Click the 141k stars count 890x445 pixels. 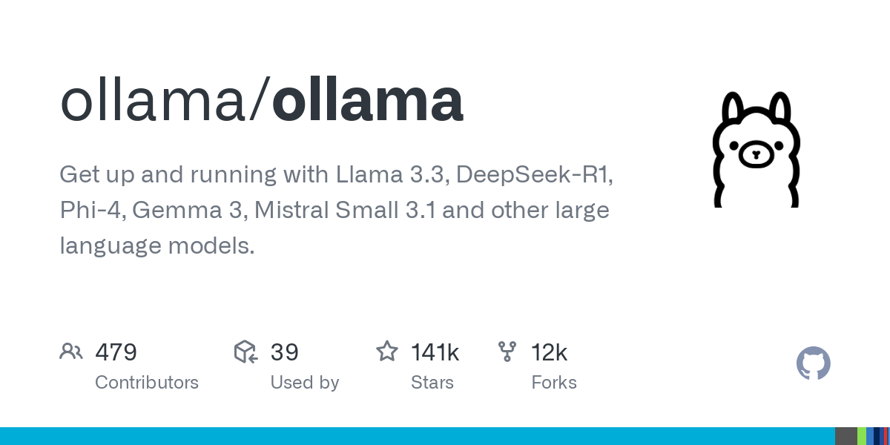pos(435,352)
